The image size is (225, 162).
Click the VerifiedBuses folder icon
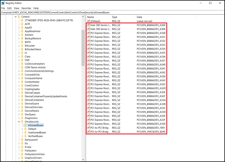(x=26, y=136)
